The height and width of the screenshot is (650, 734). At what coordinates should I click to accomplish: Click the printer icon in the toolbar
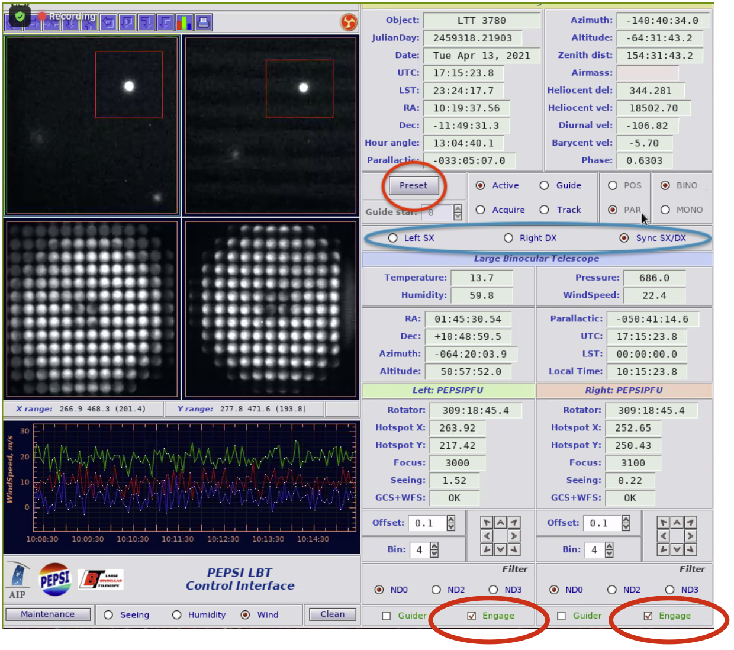click(x=203, y=22)
